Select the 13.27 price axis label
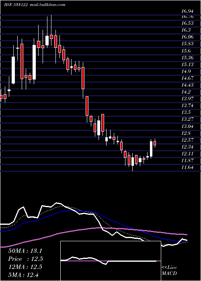The image size is (201, 281). pyautogui.click(x=187, y=119)
